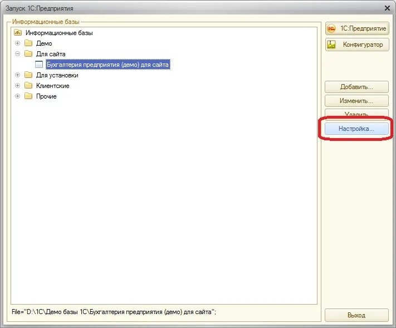The width and height of the screenshot is (396, 328).
Task: Select root Информационные базы tree label
Action: coord(59,33)
